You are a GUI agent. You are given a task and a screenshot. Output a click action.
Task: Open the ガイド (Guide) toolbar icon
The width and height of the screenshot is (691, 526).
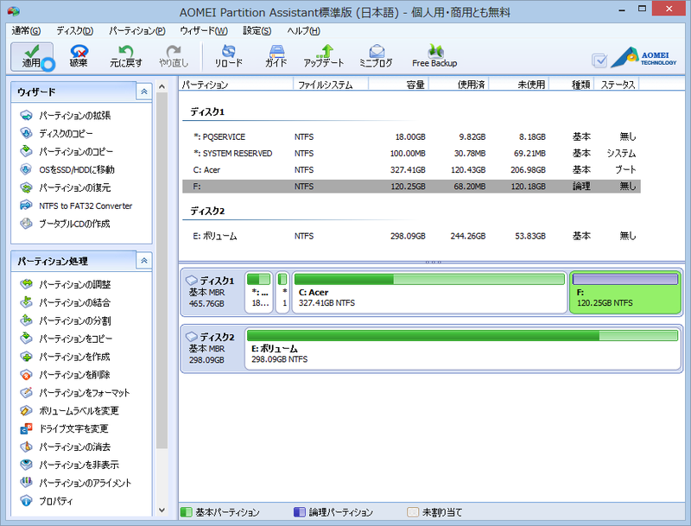(276, 56)
